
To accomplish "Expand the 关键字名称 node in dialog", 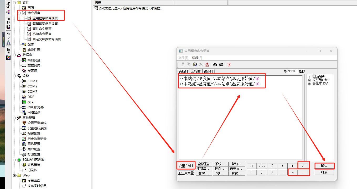I will pyautogui.click(x=310, y=84).
